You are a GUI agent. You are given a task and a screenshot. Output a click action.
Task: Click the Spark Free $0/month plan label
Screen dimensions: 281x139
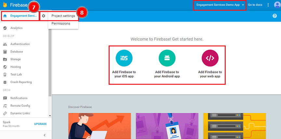pos(11,124)
